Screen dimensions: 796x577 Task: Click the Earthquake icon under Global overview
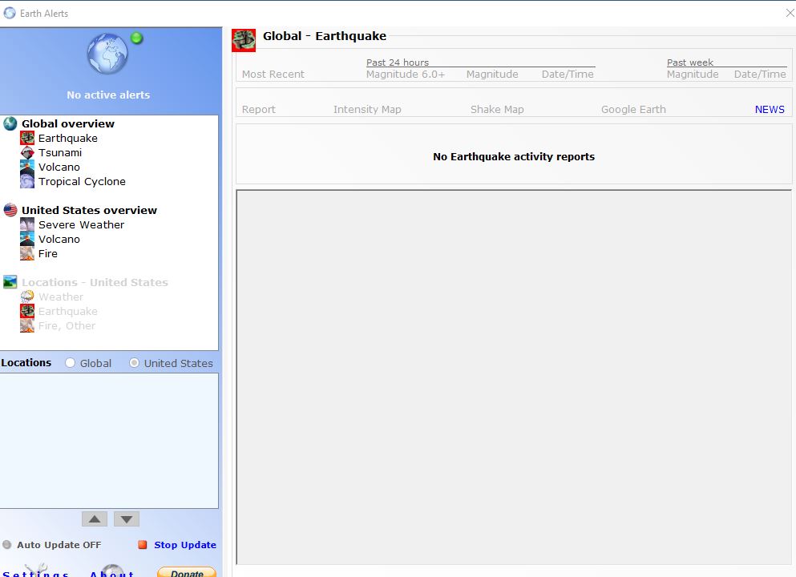(x=27, y=138)
